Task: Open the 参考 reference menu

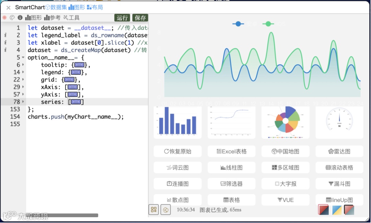Action: tap(52, 18)
